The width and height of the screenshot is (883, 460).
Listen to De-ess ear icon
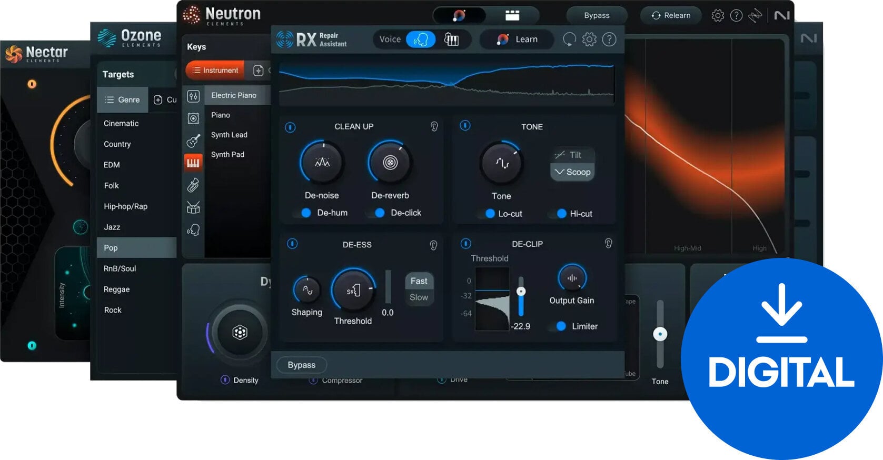(433, 245)
